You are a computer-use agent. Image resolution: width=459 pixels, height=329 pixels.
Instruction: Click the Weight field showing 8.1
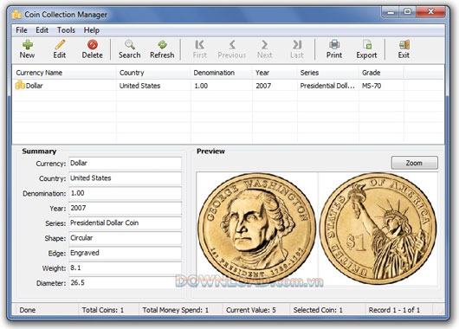pos(126,268)
